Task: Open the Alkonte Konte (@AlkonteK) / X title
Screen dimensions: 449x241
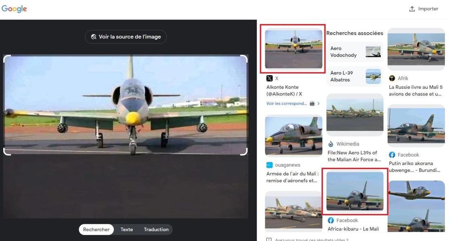Action: [284, 91]
